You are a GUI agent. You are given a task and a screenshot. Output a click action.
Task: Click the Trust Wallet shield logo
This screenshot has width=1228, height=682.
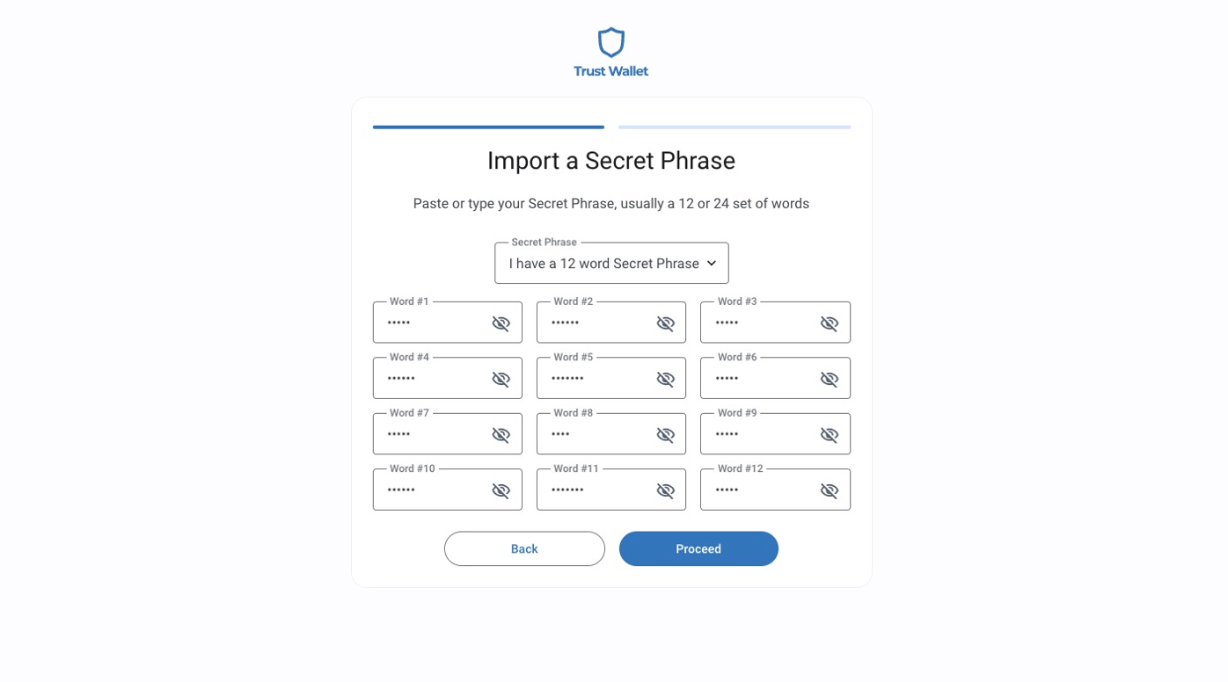tap(610, 42)
